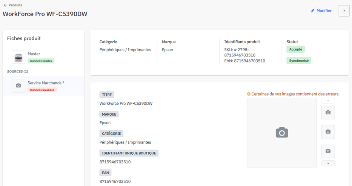
Task: Select Service Marchands source sheet
Action: pyautogui.click(x=46, y=83)
